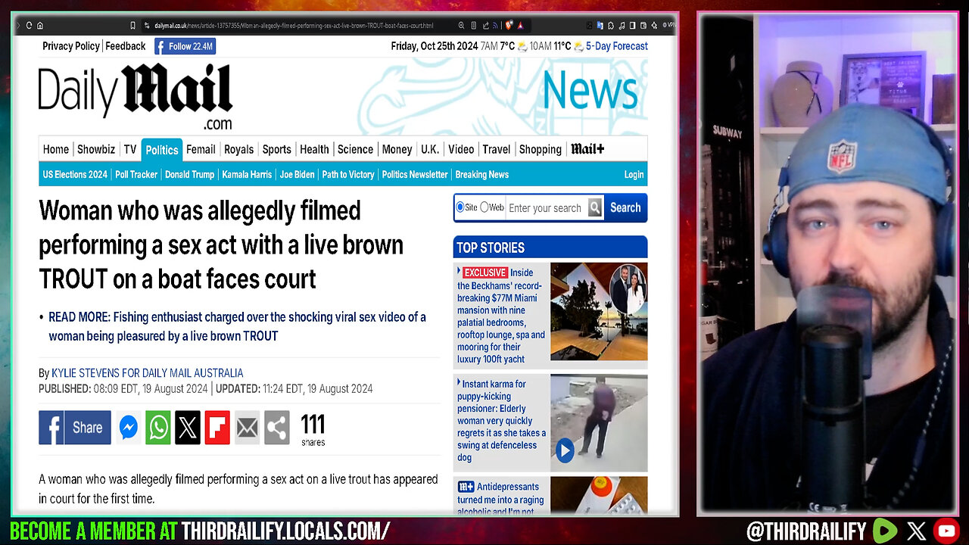Toggle the browser sidebar panel icon

[632, 25]
